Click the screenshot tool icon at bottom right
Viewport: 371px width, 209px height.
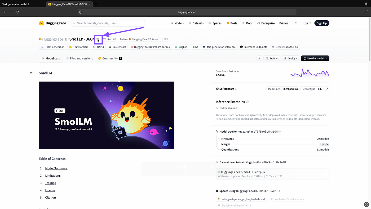click(x=366, y=204)
